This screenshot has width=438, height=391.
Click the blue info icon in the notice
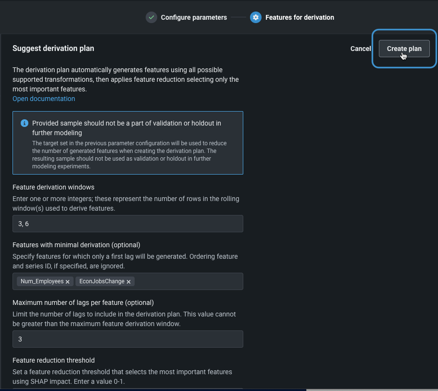click(25, 124)
